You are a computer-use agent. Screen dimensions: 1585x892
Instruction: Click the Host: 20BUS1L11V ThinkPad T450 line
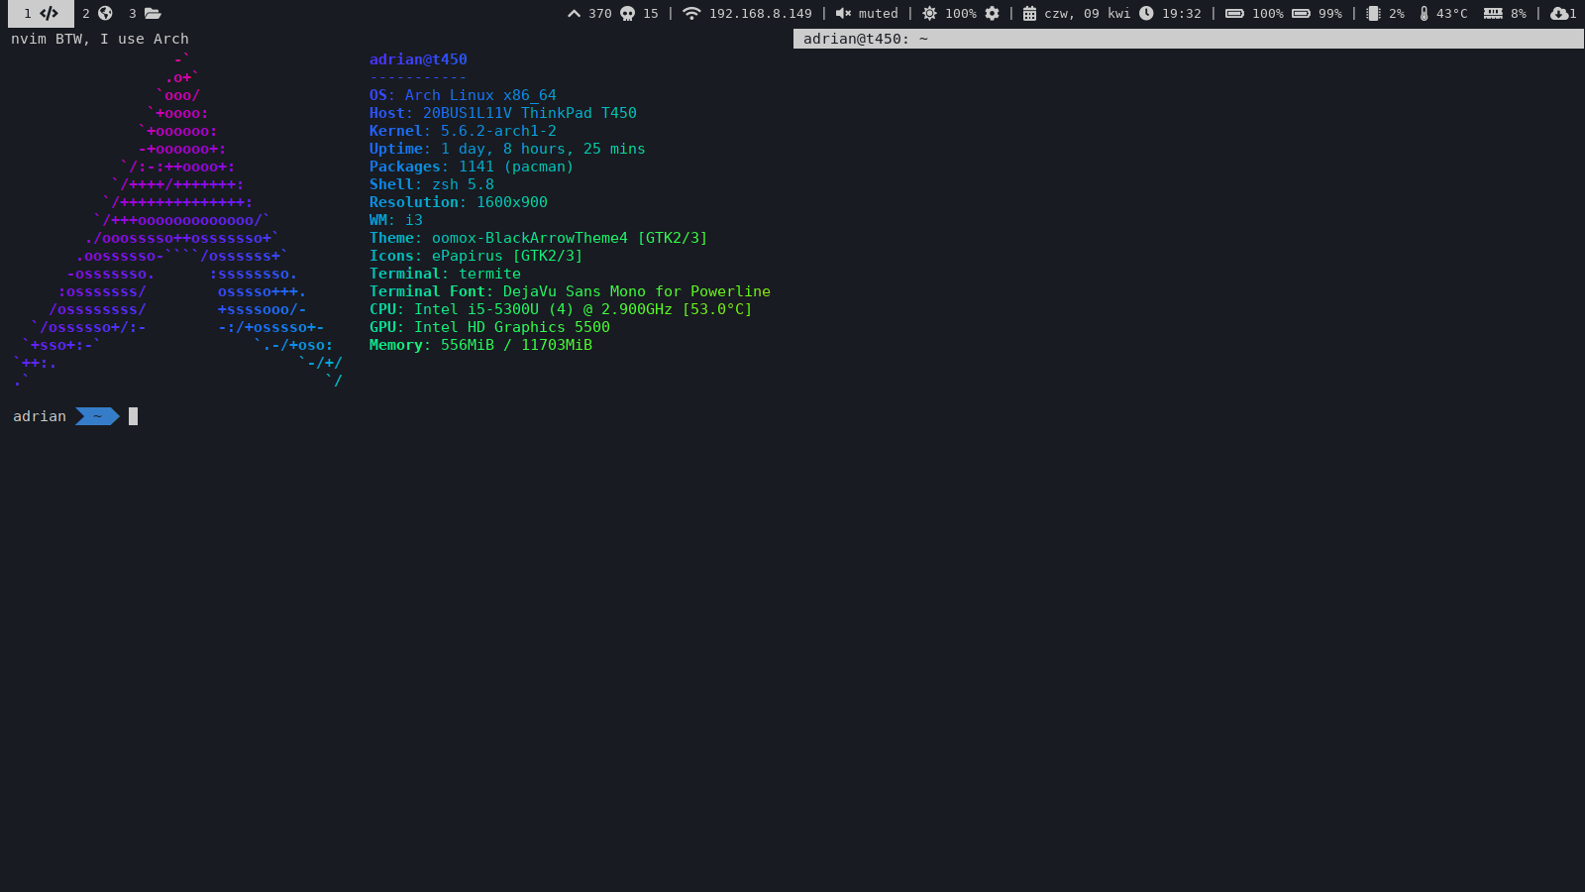point(503,113)
